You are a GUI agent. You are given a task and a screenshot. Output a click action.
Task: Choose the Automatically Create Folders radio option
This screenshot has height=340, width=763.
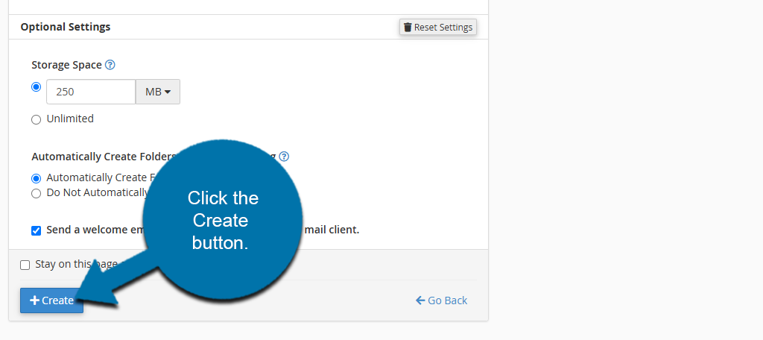[36, 178]
